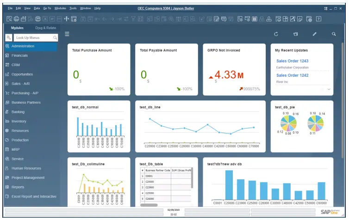The width and height of the screenshot is (349, 220).
Task: Click the Total Purchase Amount card
Action: tap(99, 69)
